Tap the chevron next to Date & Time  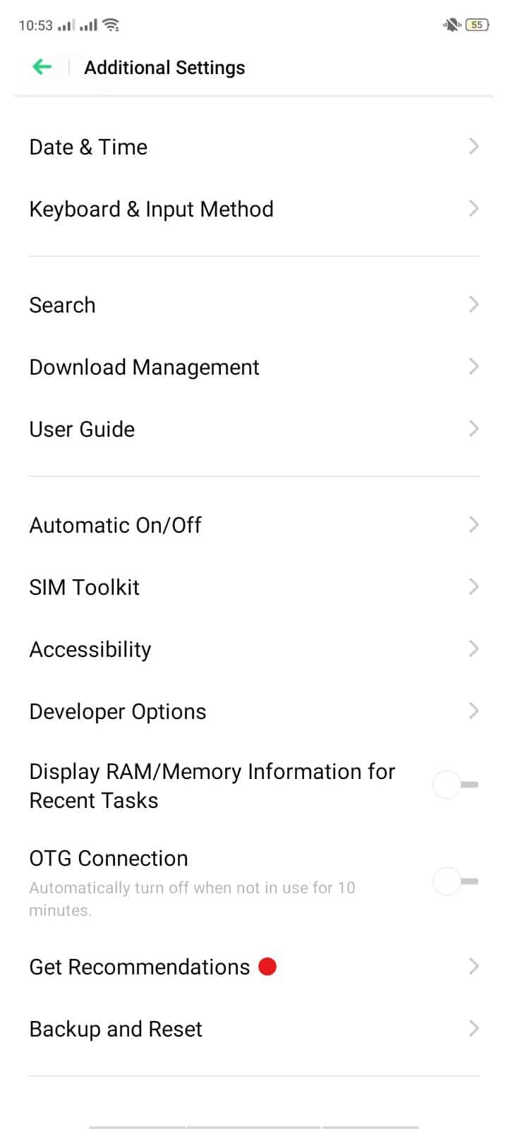point(473,147)
